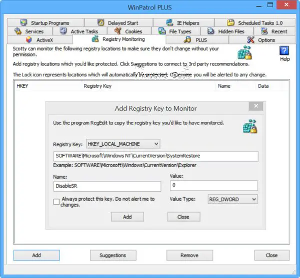Click the Delayed Start clock icon
The image size is (300, 278).
click(100, 22)
